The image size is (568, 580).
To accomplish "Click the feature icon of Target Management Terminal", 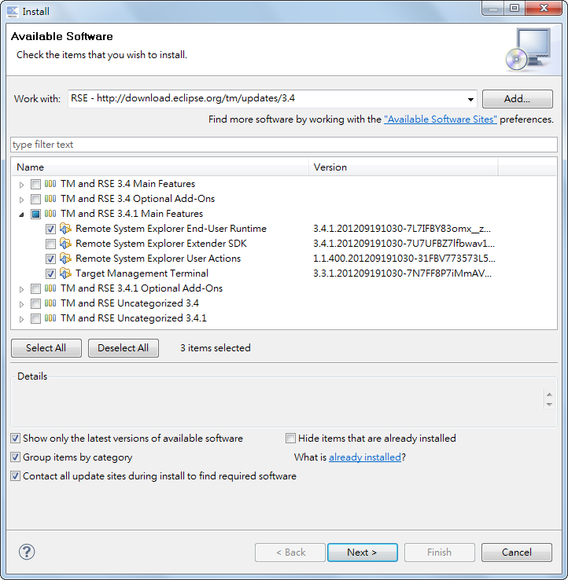I will coord(65,273).
